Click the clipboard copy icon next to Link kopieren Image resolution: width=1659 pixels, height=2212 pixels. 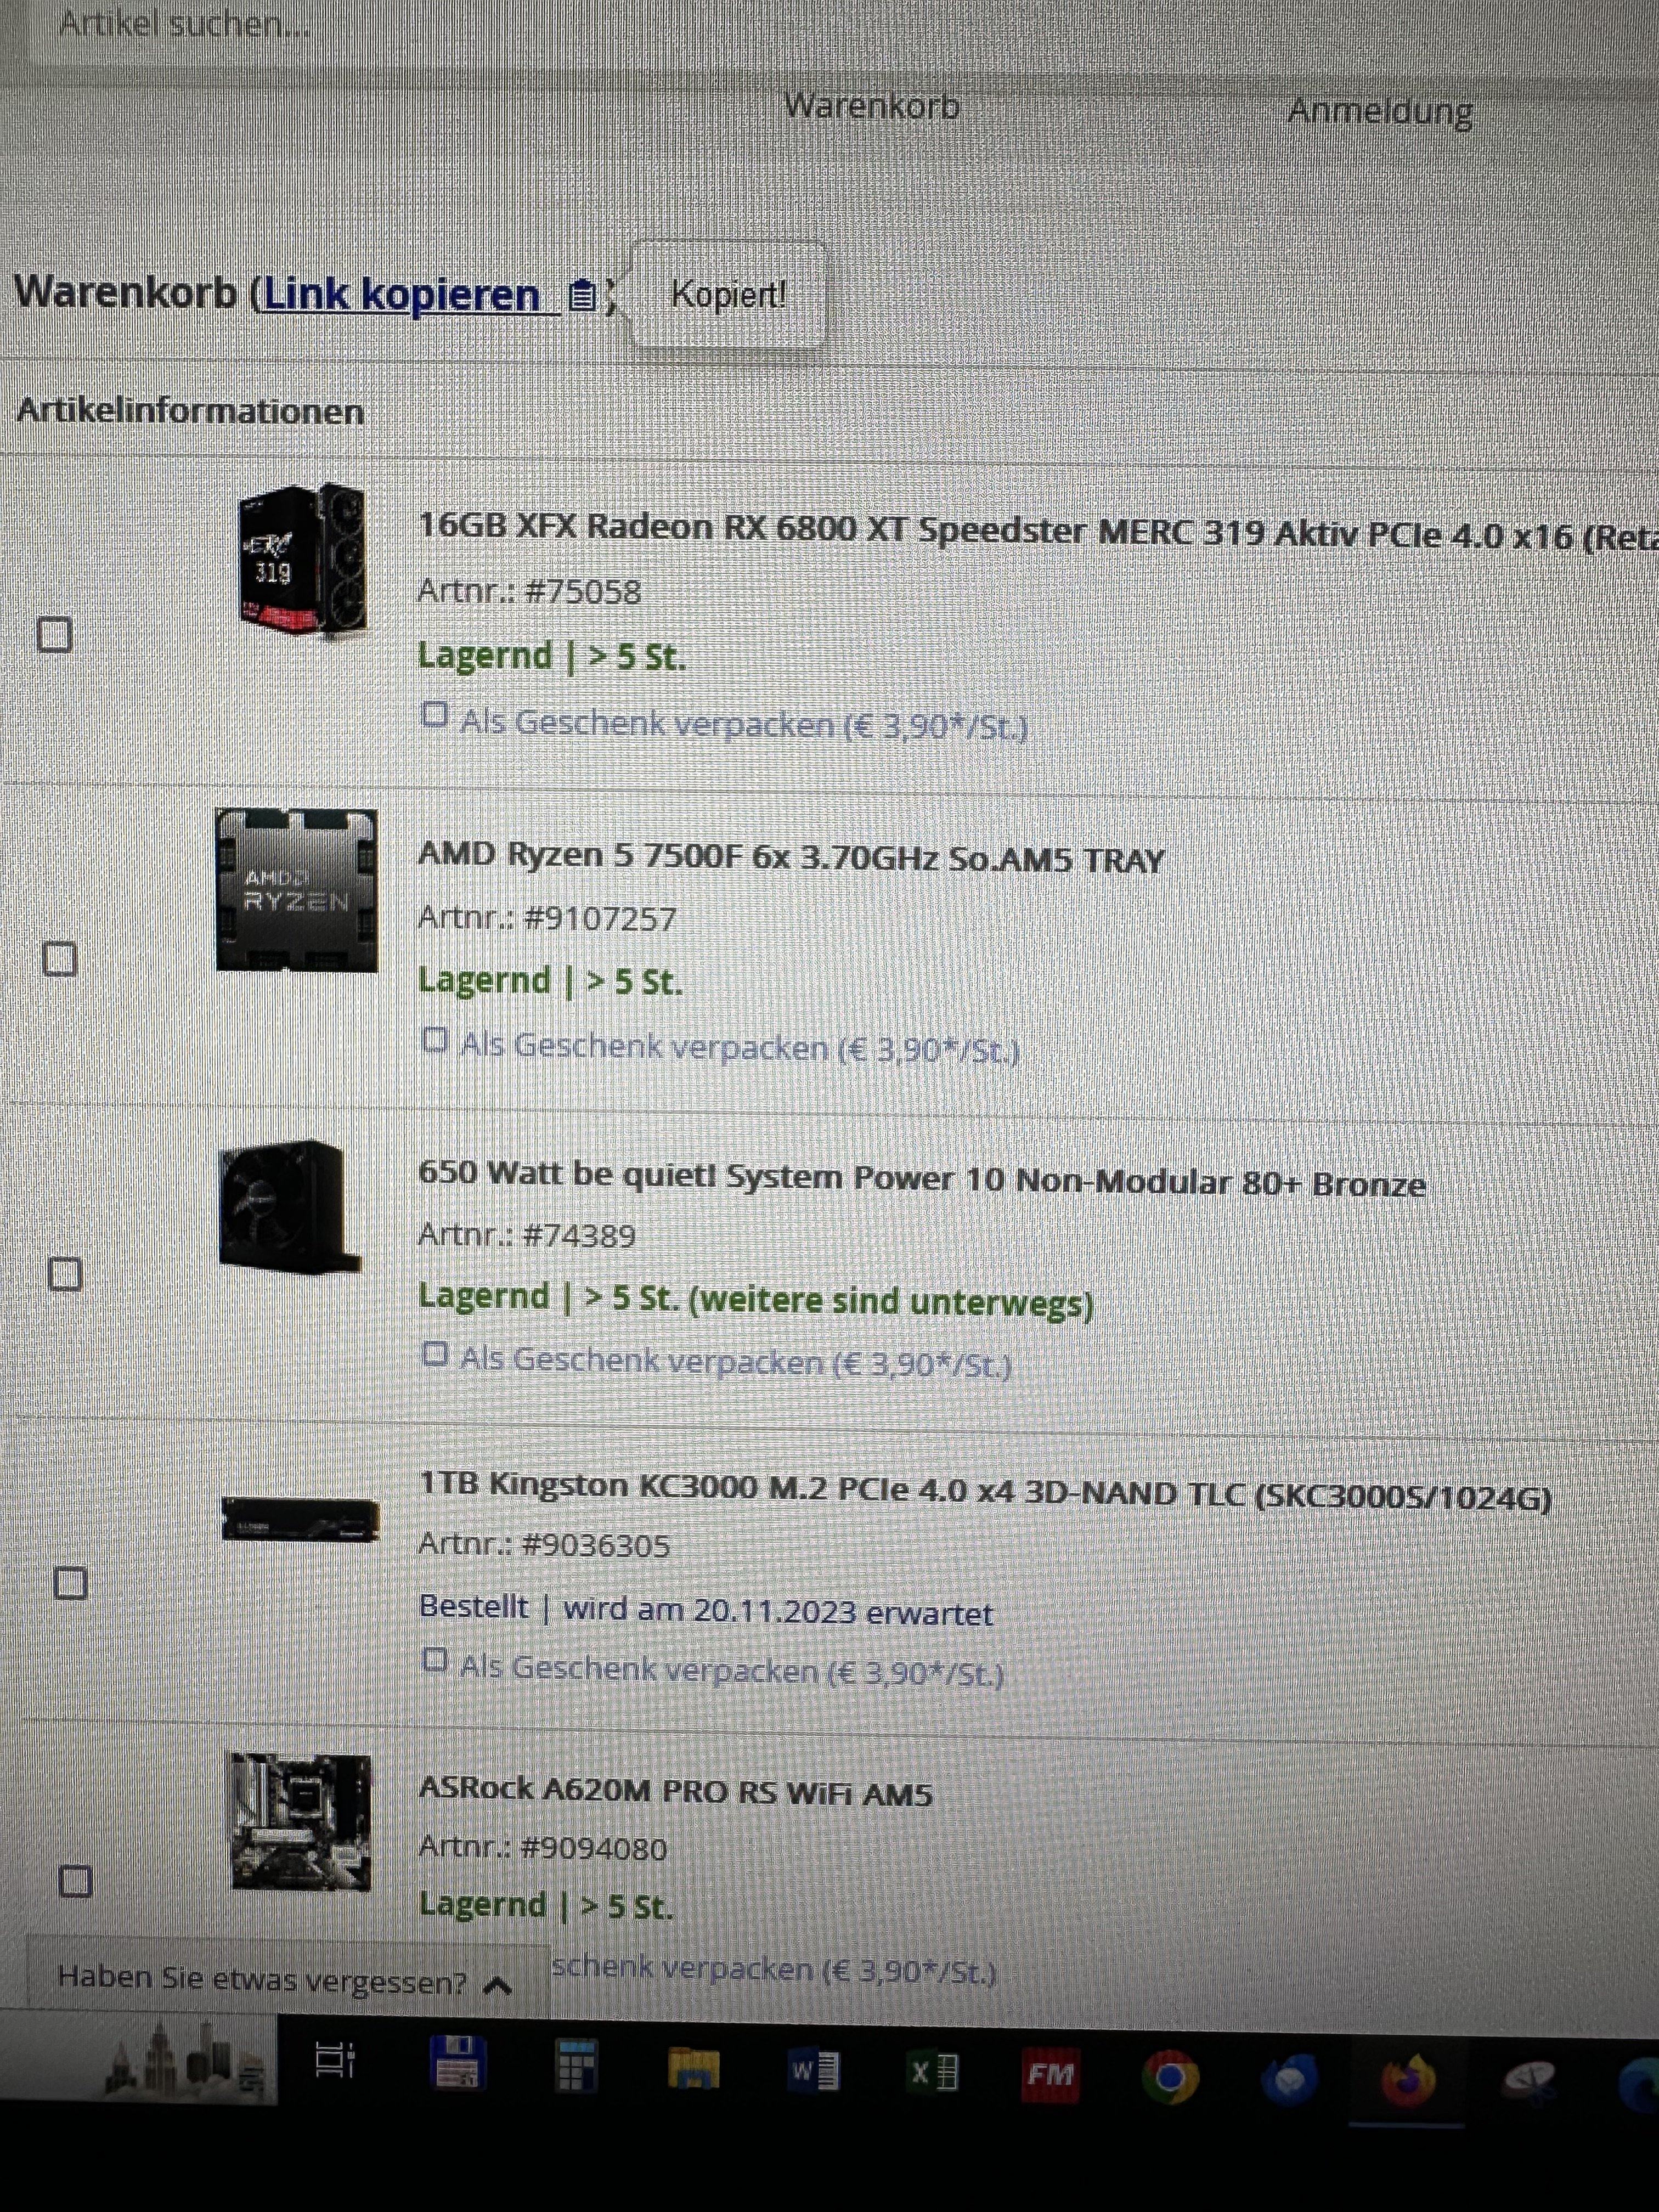point(583,296)
